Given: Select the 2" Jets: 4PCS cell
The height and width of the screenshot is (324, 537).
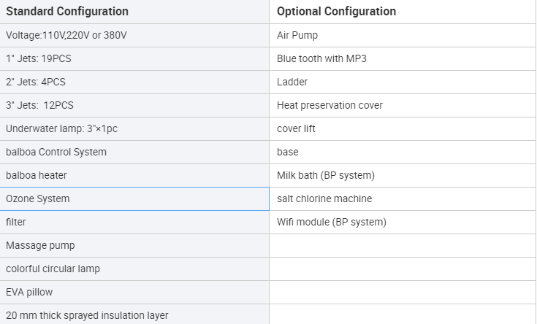Looking at the screenshot, I should tap(134, 82).
